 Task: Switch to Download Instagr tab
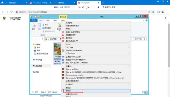(41, 3)
